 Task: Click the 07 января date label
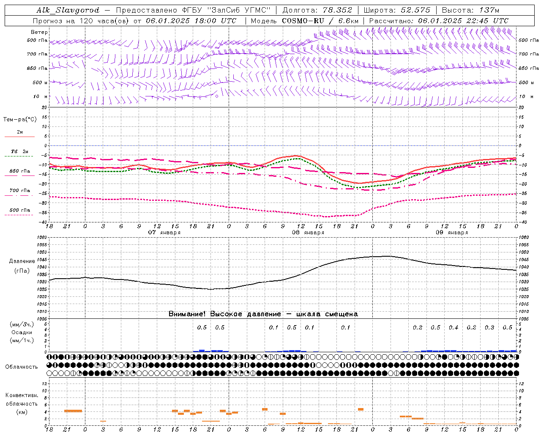164,233
